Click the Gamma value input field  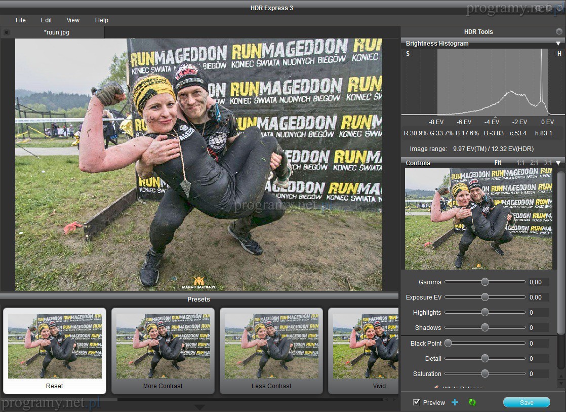click(x=538, y=282)
